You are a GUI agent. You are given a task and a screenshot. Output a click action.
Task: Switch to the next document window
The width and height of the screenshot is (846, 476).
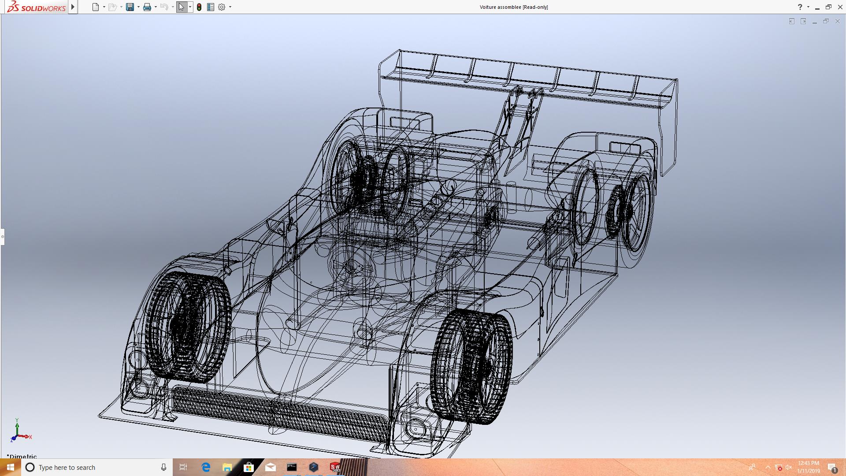803,21
